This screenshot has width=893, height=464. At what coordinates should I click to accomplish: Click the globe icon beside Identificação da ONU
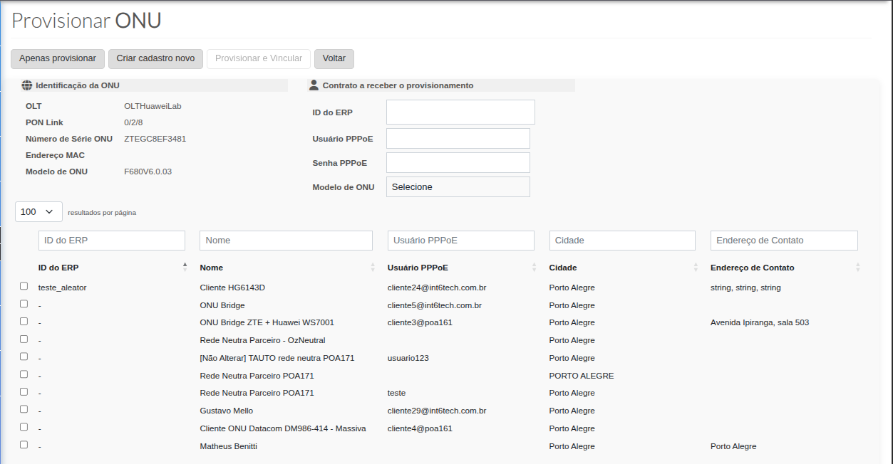point(27,85)
